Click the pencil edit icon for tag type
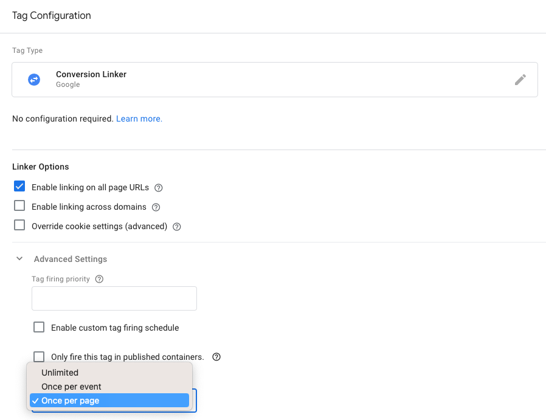 pos(520,80)
